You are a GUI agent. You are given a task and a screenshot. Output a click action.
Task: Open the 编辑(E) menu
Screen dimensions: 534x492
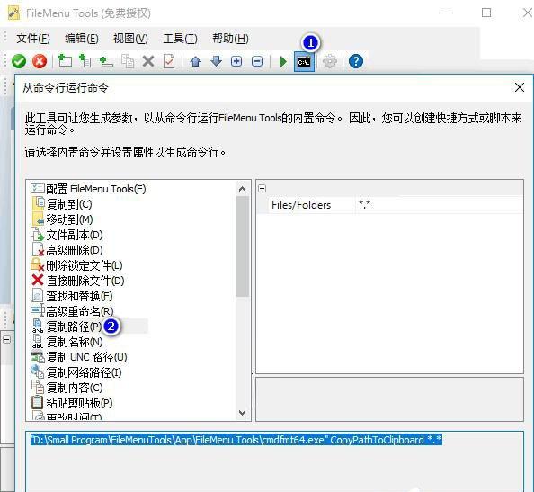tap(82, 39)
